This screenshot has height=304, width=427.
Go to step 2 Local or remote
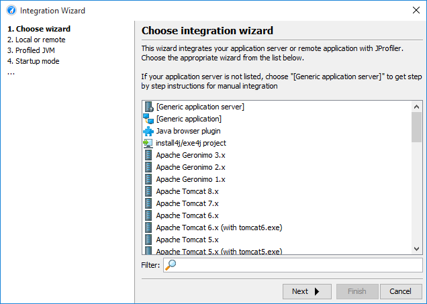36,40
